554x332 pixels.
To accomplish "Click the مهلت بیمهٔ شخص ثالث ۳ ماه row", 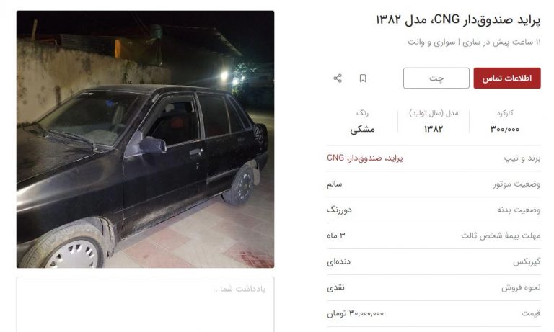I will click(x=434, y=235).
